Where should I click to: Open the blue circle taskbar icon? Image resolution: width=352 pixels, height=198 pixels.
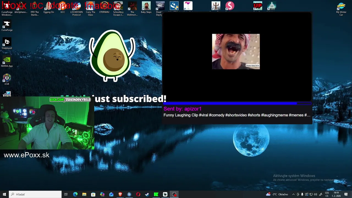(x=129, y=194)
